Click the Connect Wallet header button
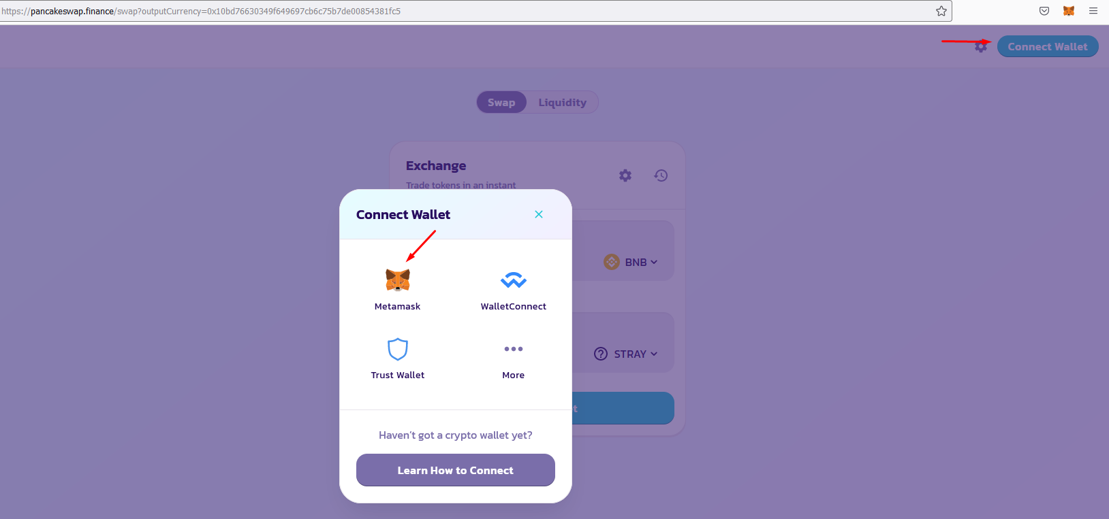 point(1048,46)
